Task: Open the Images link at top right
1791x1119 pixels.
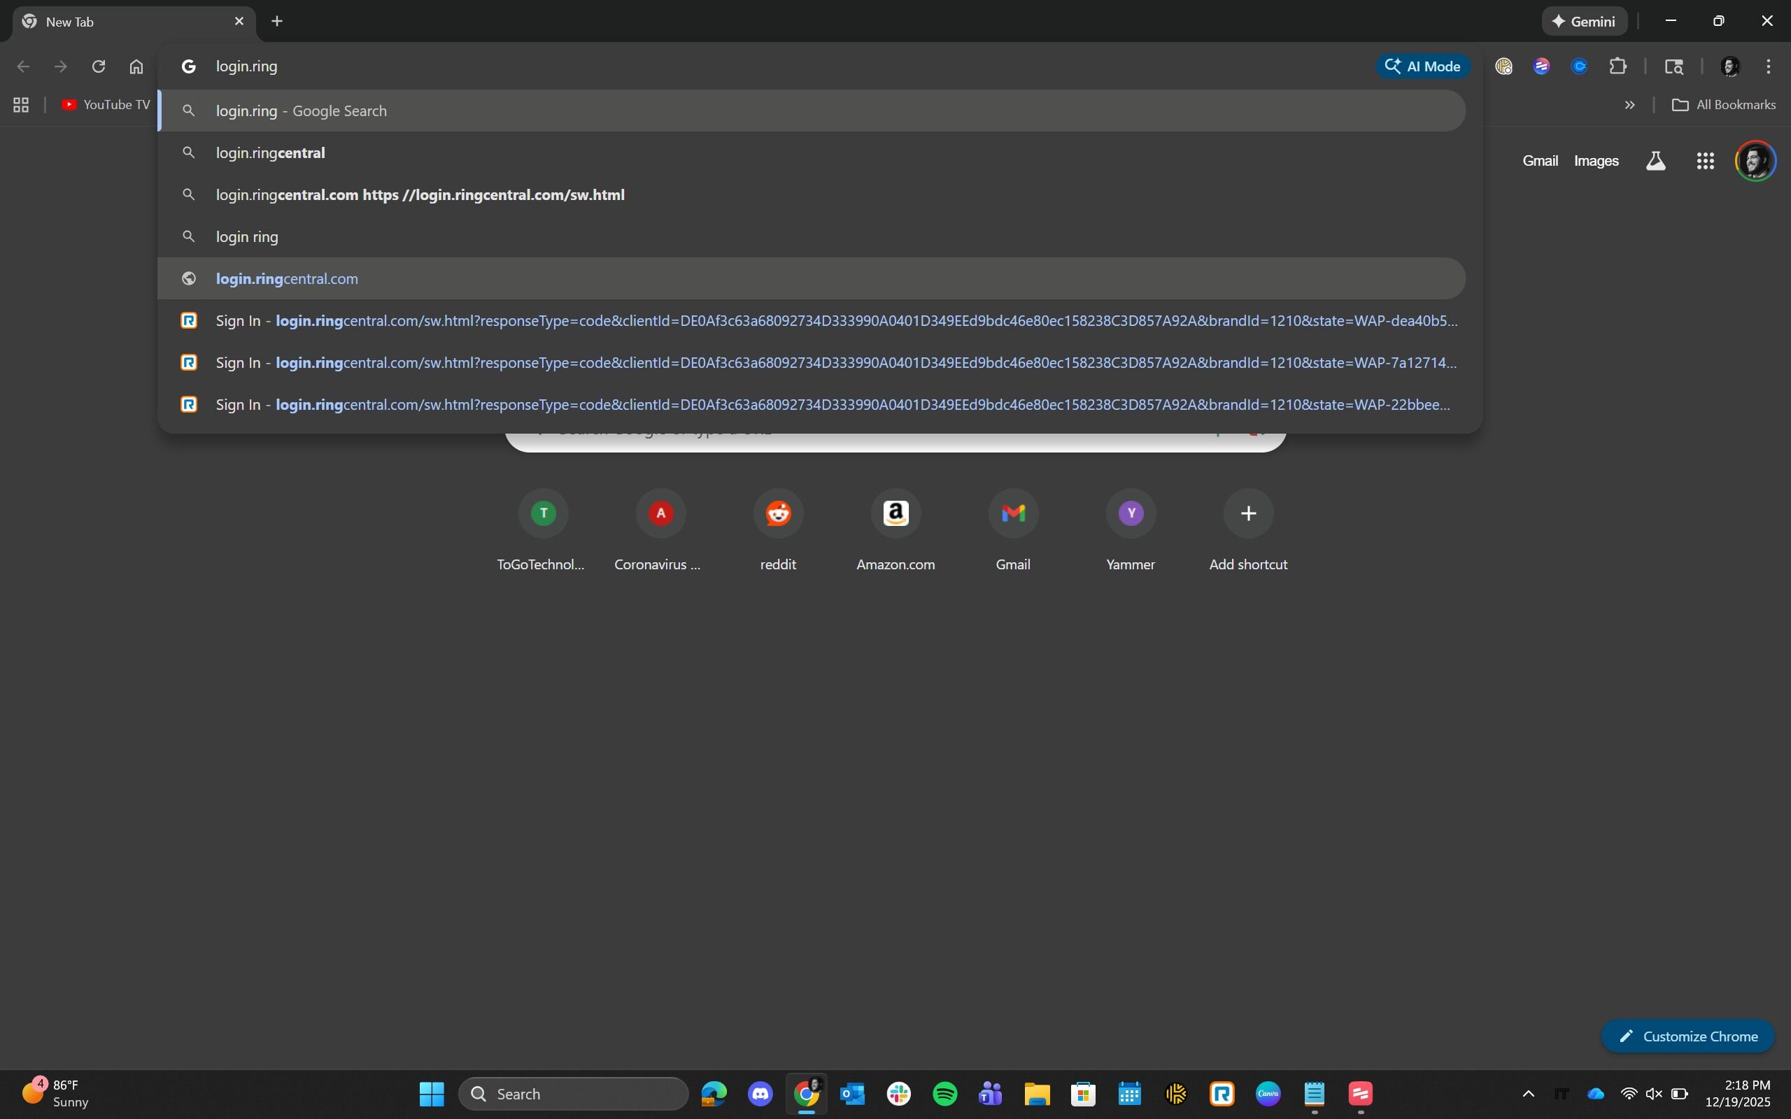Action: [1597, 161]
